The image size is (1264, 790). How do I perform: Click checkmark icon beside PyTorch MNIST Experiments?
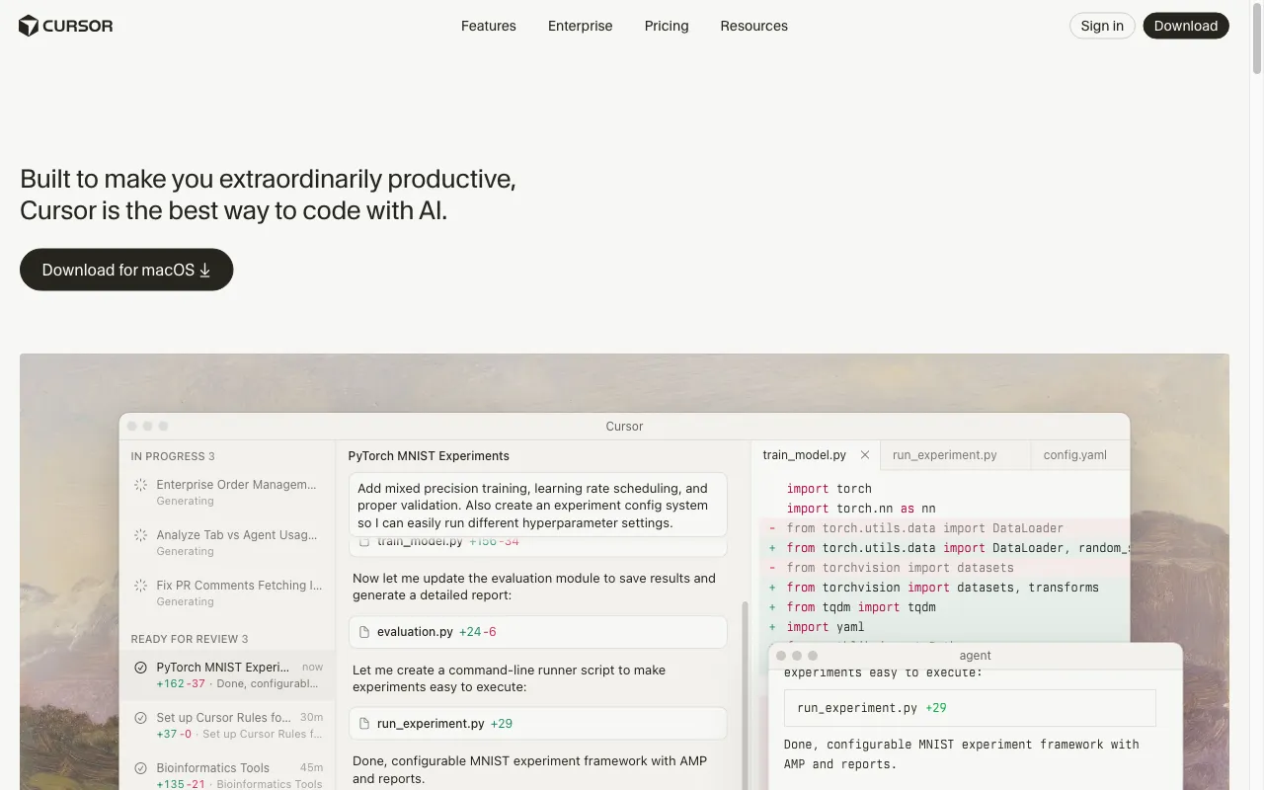(x=140, y=668)
